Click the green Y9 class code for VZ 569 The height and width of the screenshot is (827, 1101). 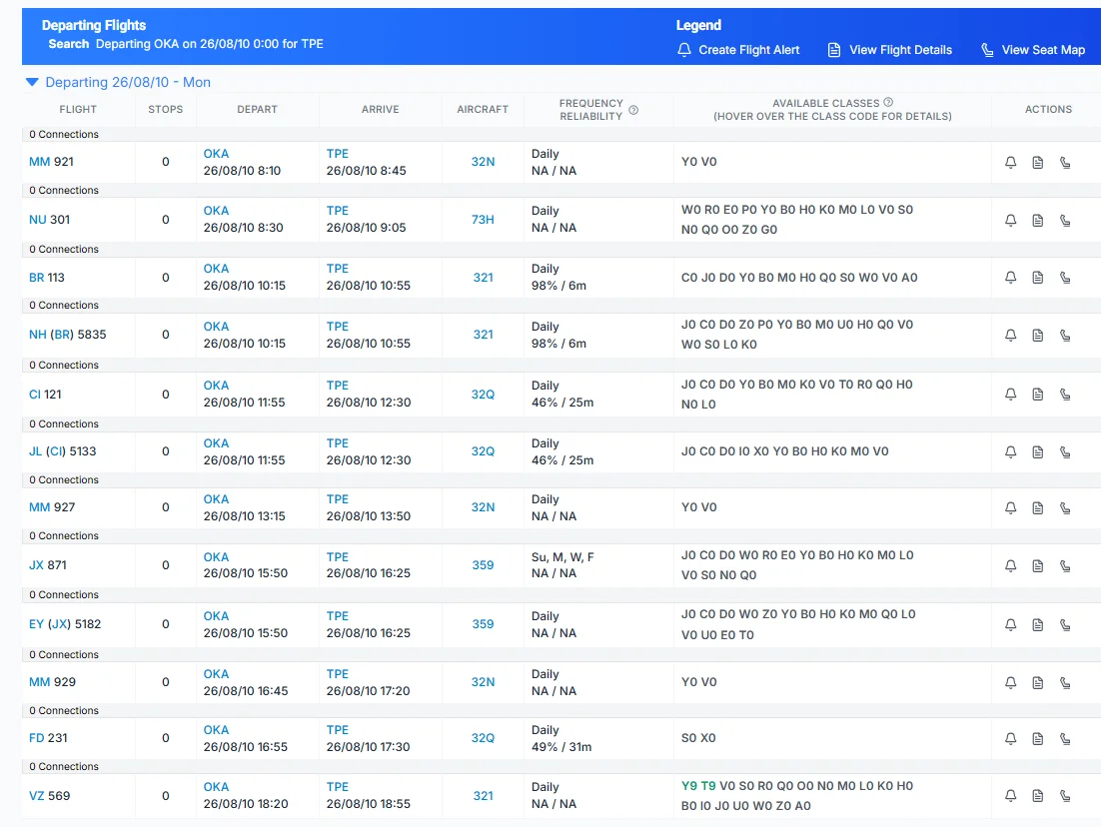tap(689, 786)
